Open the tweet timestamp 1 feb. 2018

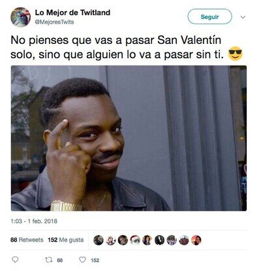coord(34,221)
